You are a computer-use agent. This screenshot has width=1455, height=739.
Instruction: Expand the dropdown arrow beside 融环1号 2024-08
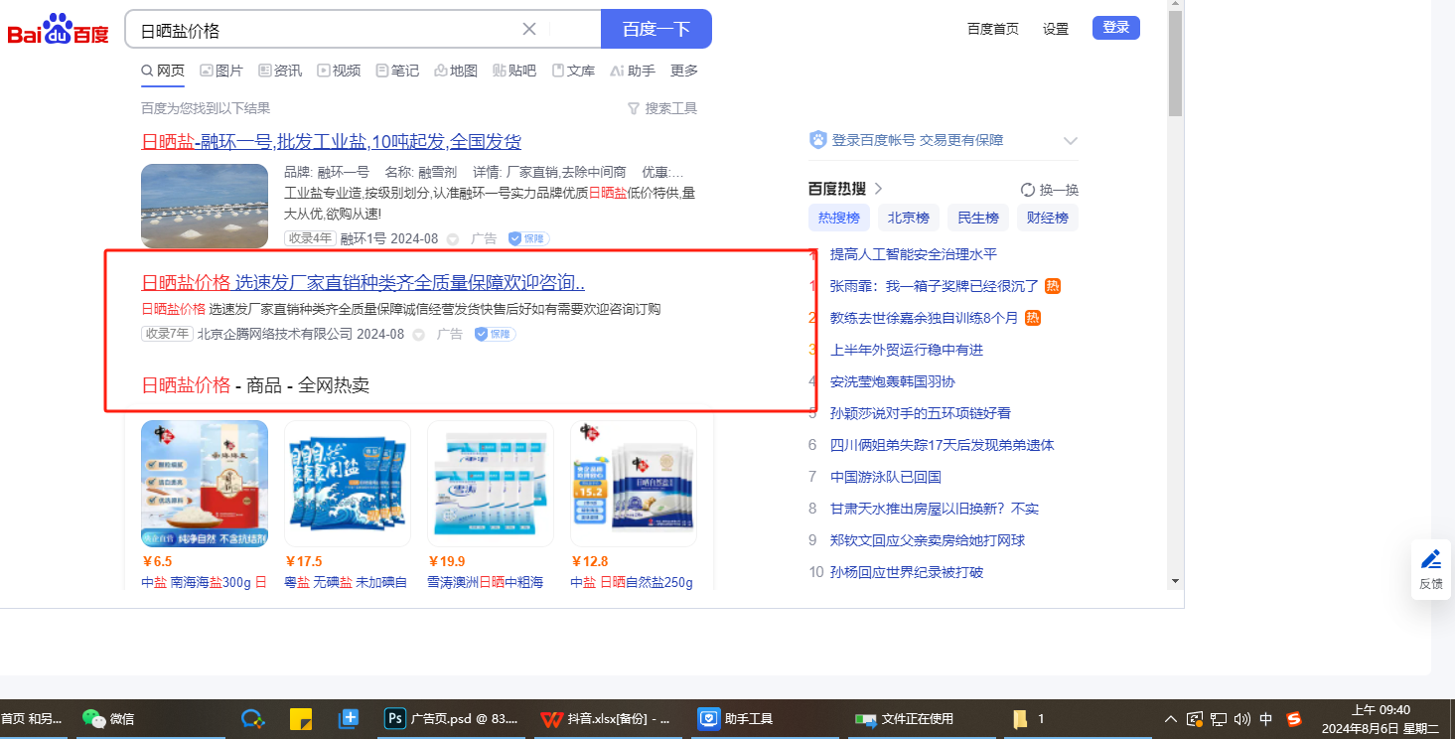coord(453,239)
